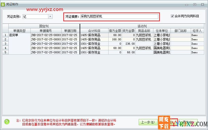
Task: Click the 168.00 debit amount cell
Action: click(115, 39)
